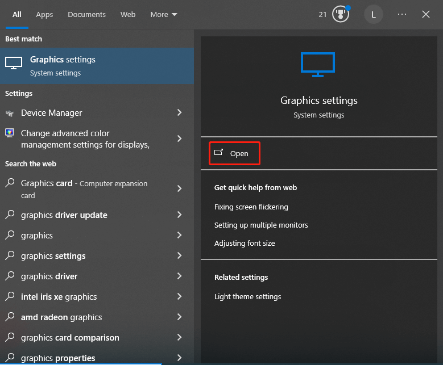Screen dimensions: 443x365
Task: Open Setting up multiple monitors link
Action: 261,225
